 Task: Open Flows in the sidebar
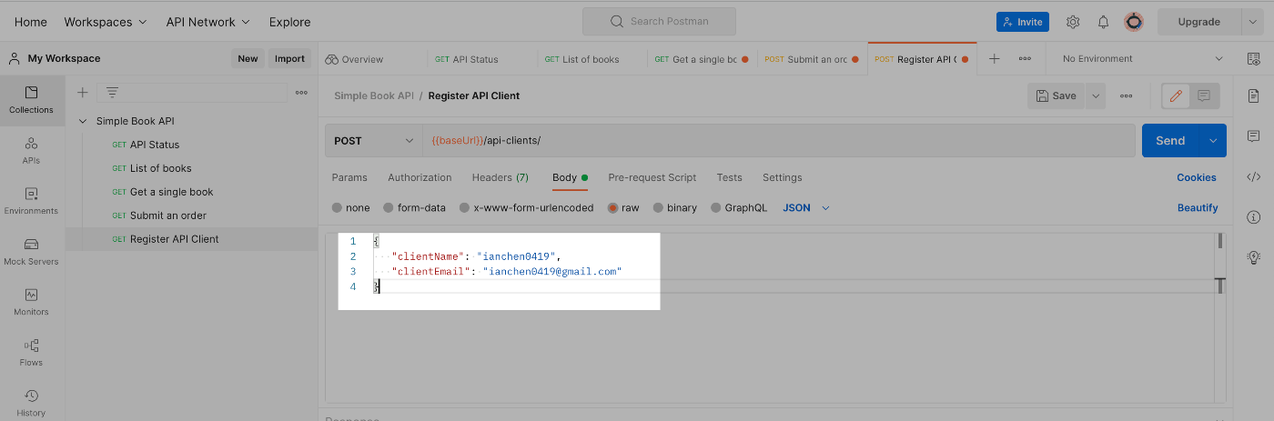[32, 353]
